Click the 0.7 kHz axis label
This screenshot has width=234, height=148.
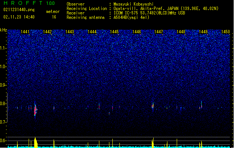tap(3, 122)
